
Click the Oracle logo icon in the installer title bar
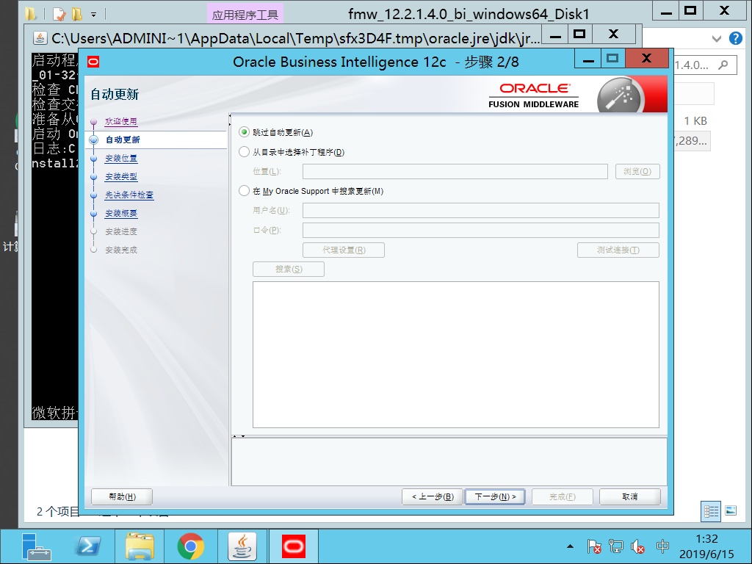93,62
